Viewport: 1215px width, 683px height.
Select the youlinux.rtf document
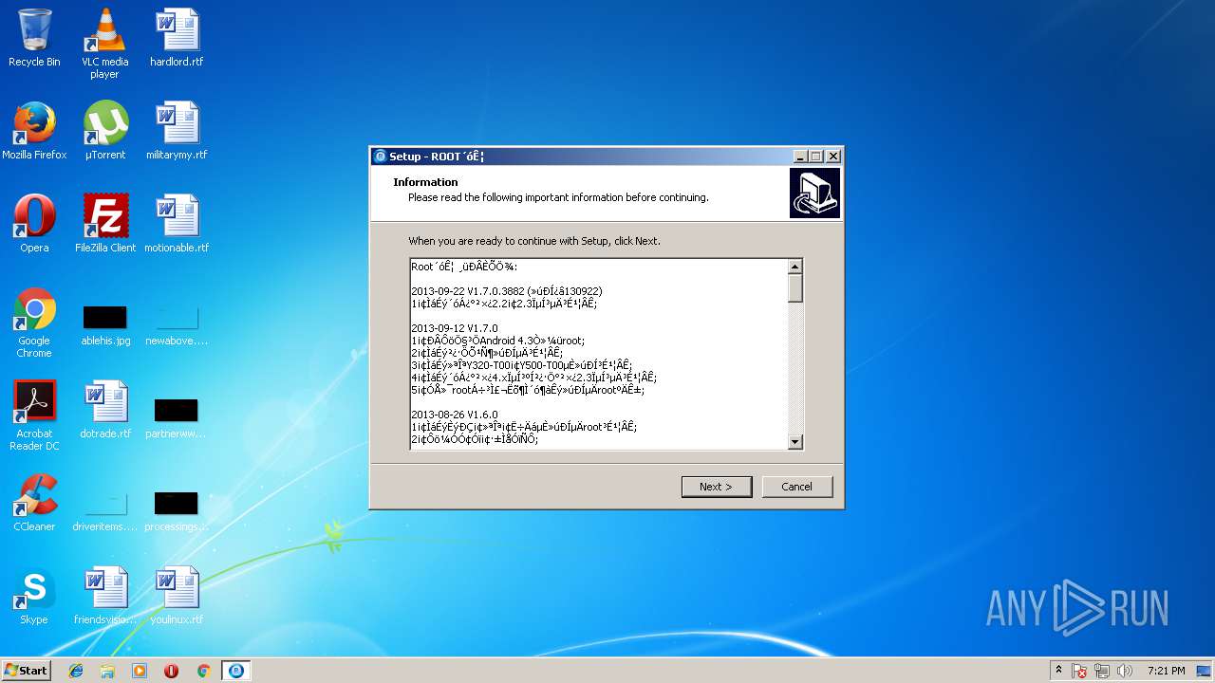[177, 596]
